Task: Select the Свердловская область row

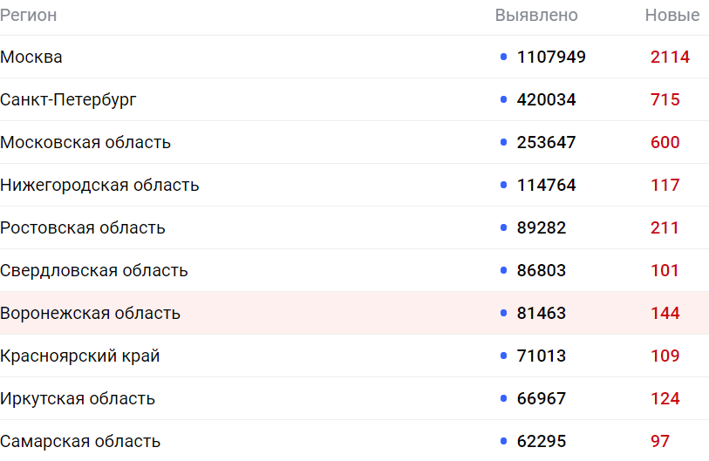Action: (354, 270)
